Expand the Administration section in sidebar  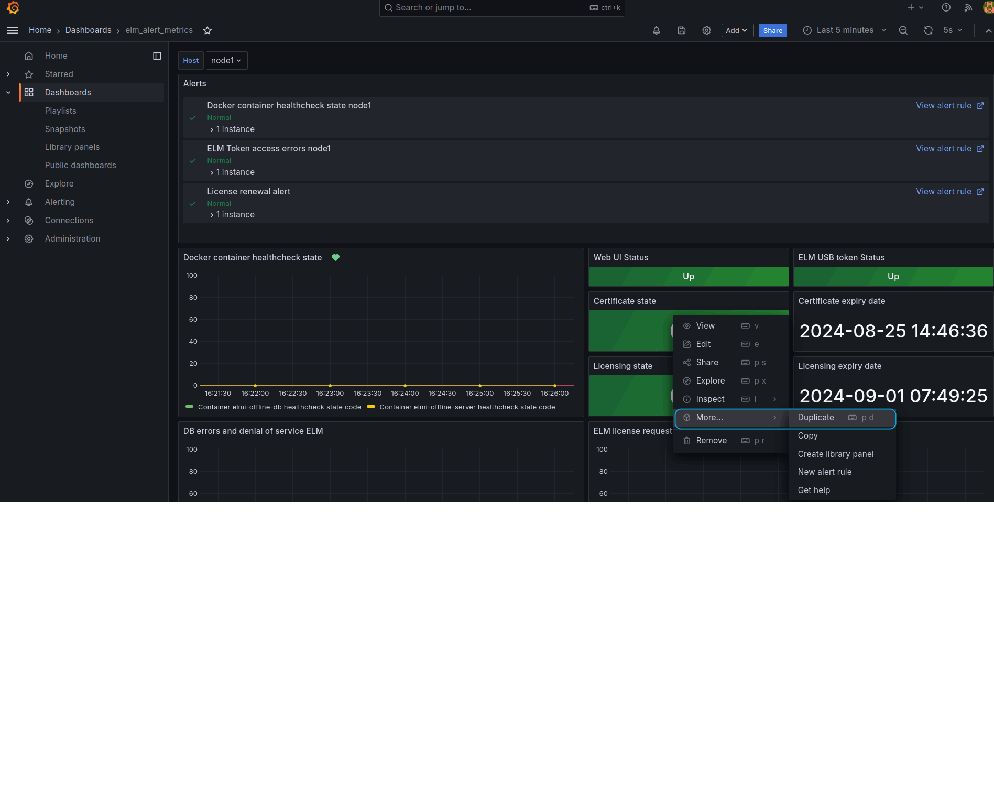[x=8, y=239]
